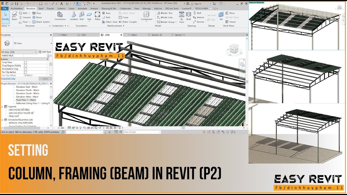The image size is (347, 195).
Task: Click the Main Model workset field
Action: coord(142,132)
